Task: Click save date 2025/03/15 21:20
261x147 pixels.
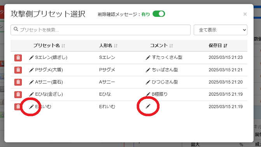Action: 226,82
